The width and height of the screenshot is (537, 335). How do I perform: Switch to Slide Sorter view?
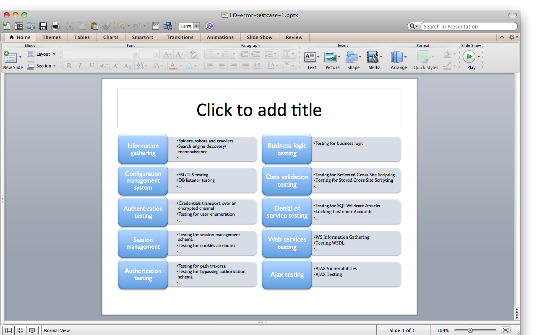tap(20, 330)
